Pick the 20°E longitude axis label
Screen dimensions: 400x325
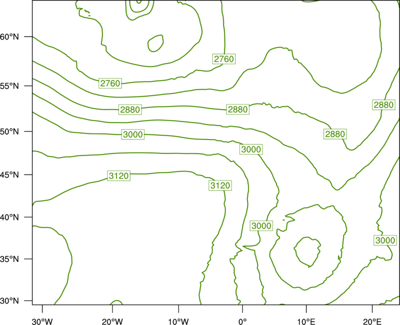(x=372, y=321)
